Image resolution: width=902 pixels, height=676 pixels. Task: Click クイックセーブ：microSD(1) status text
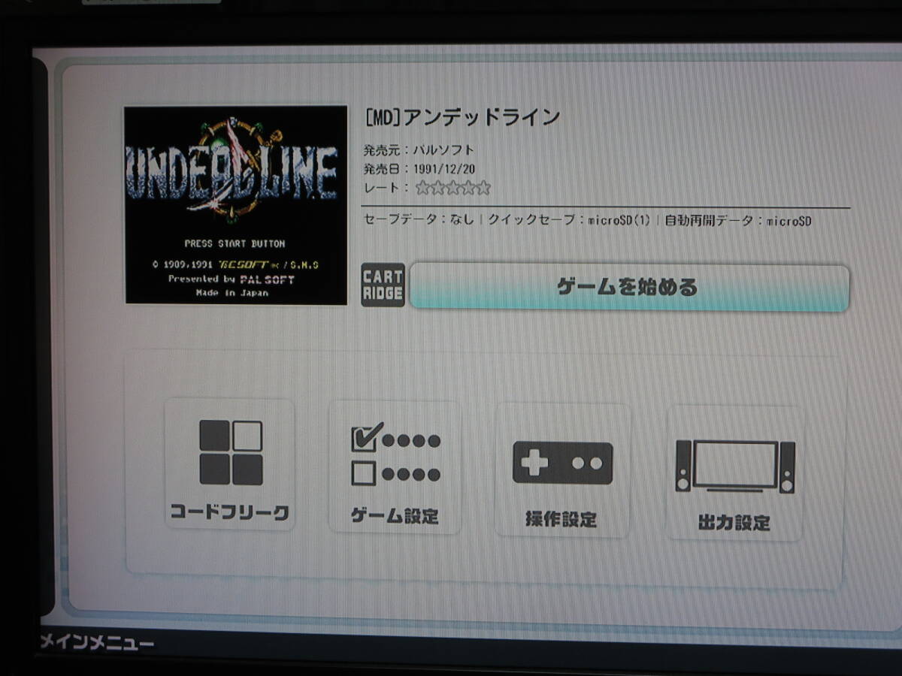(x=570, y=221)
